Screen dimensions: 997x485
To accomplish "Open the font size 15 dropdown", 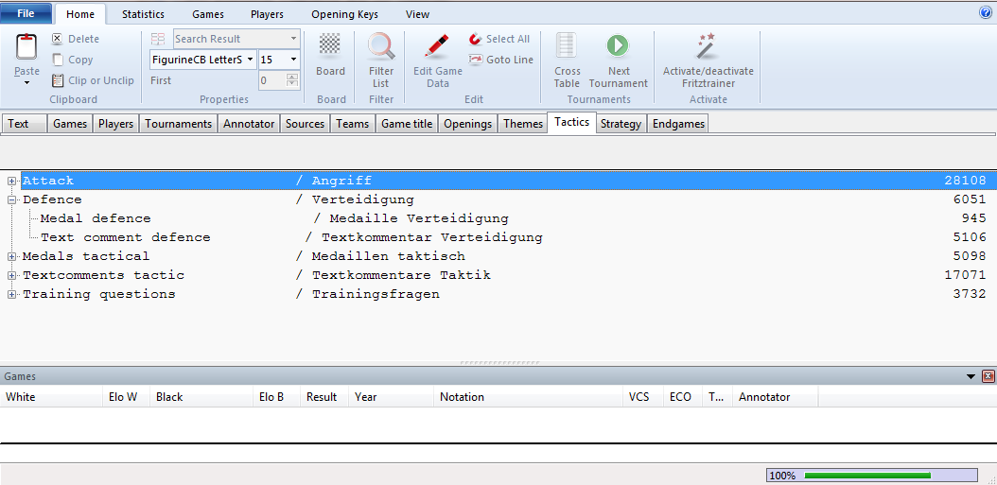I will pyautogui.click(x=293, y=60).
